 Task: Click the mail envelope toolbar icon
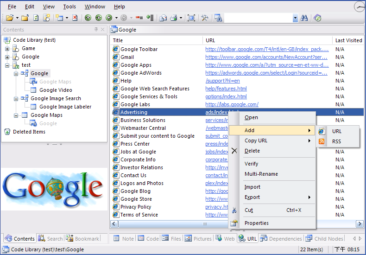pos(163,18)
